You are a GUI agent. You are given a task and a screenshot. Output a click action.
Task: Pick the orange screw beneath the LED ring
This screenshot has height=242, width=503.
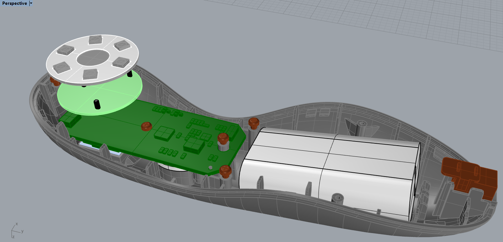[x=54, y=81]
